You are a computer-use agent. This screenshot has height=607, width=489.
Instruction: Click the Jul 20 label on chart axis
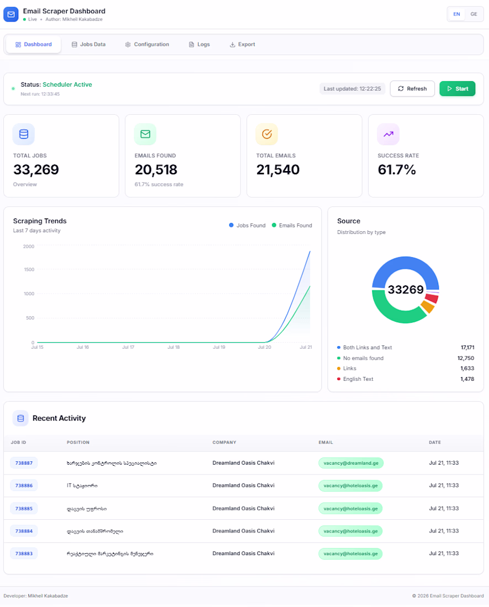264,347
